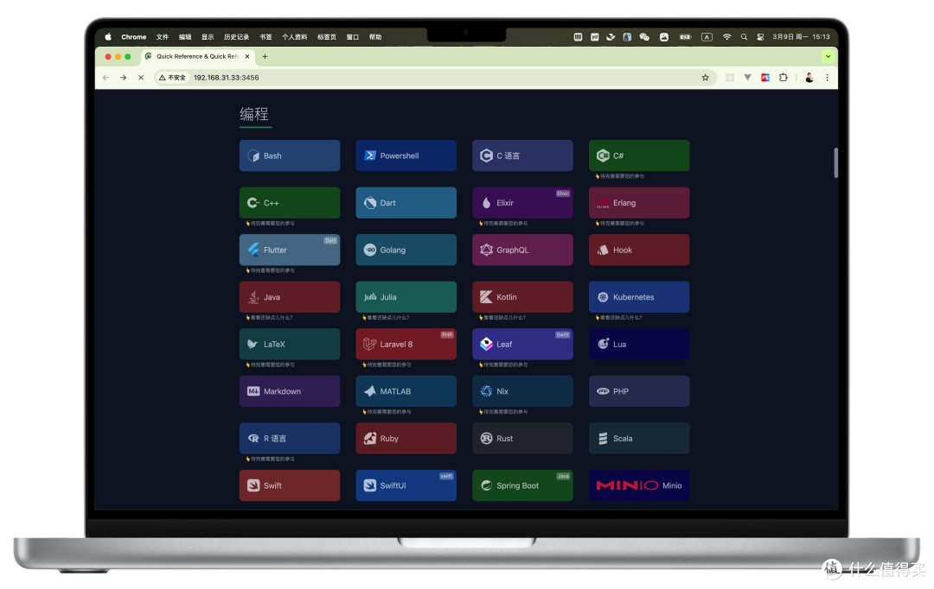Open the Minio reference card
This screenshot has height=589, width=934.
(639, 485)
